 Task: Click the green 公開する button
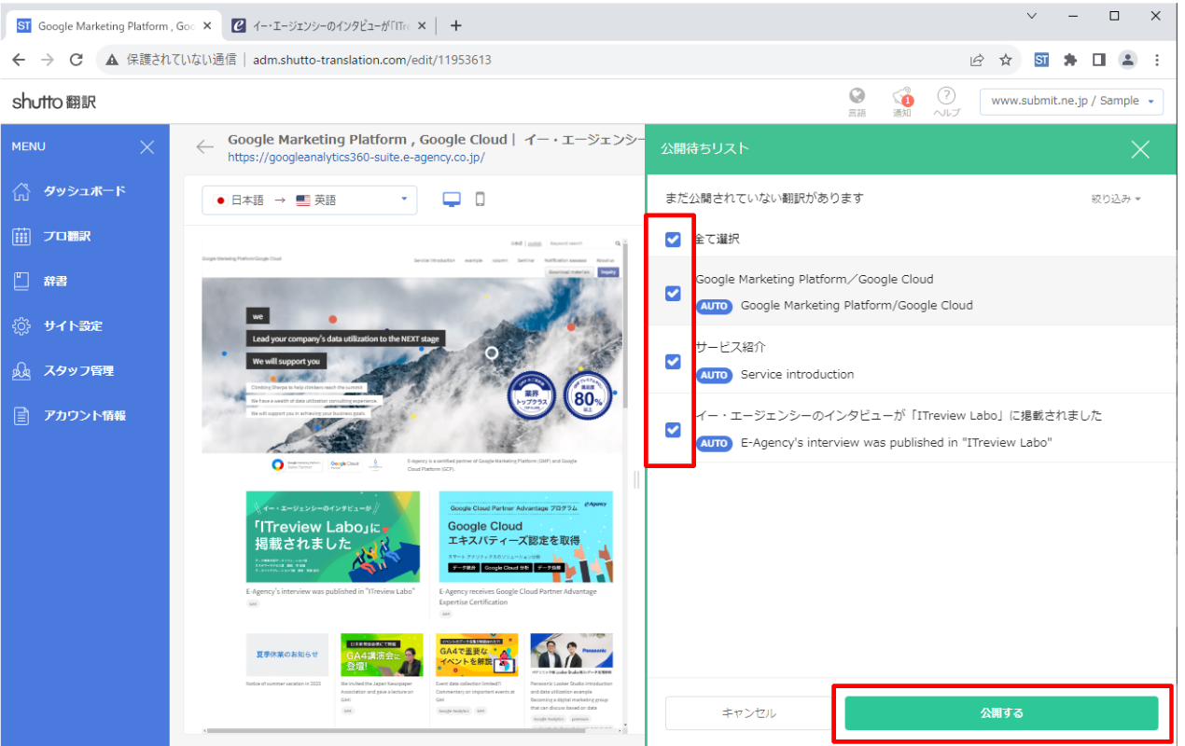pyautogui.click(x=1001, y=713)
